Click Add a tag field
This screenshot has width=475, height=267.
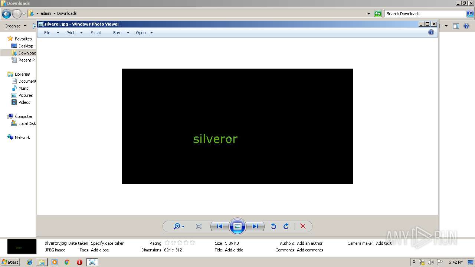click(x=100, y=250)
